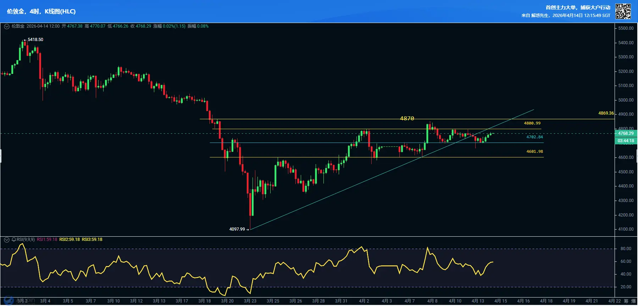Click the 来自 解惑先生 timestamp text
The image size is (638, 306).
(566, 16)
